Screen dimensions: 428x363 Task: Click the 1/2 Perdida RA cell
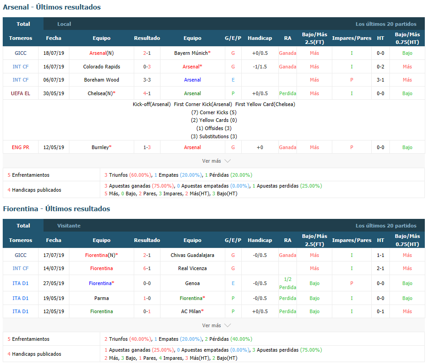288,283
